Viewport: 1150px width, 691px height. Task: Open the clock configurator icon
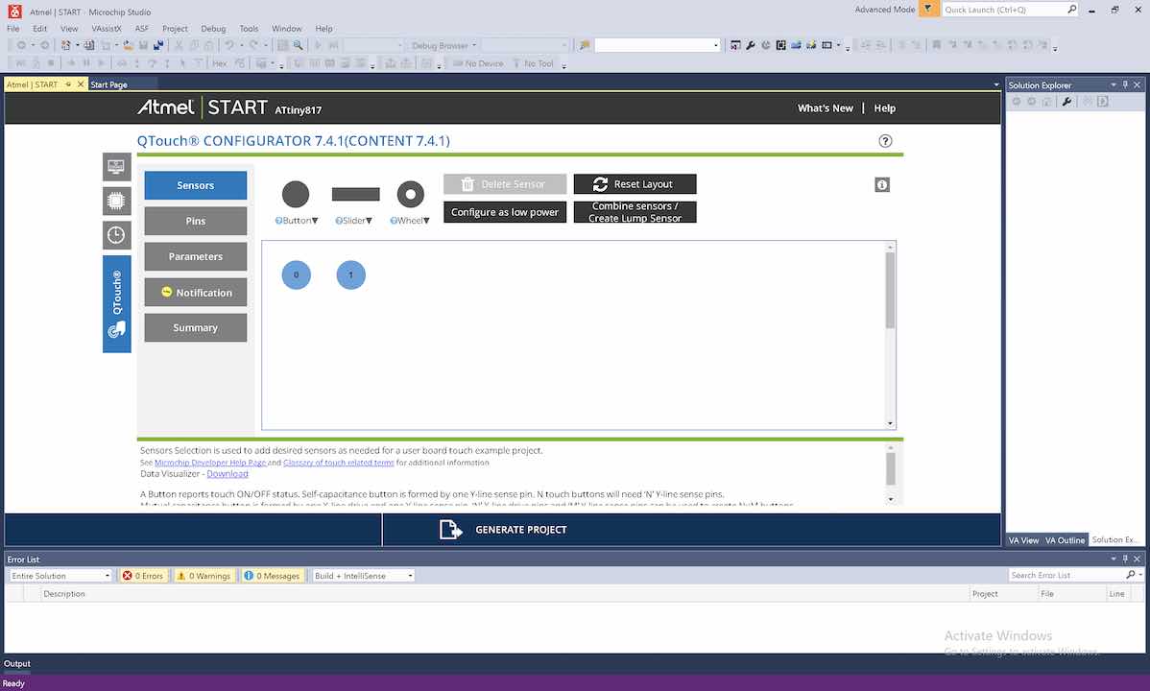click(x=116, y=235)
